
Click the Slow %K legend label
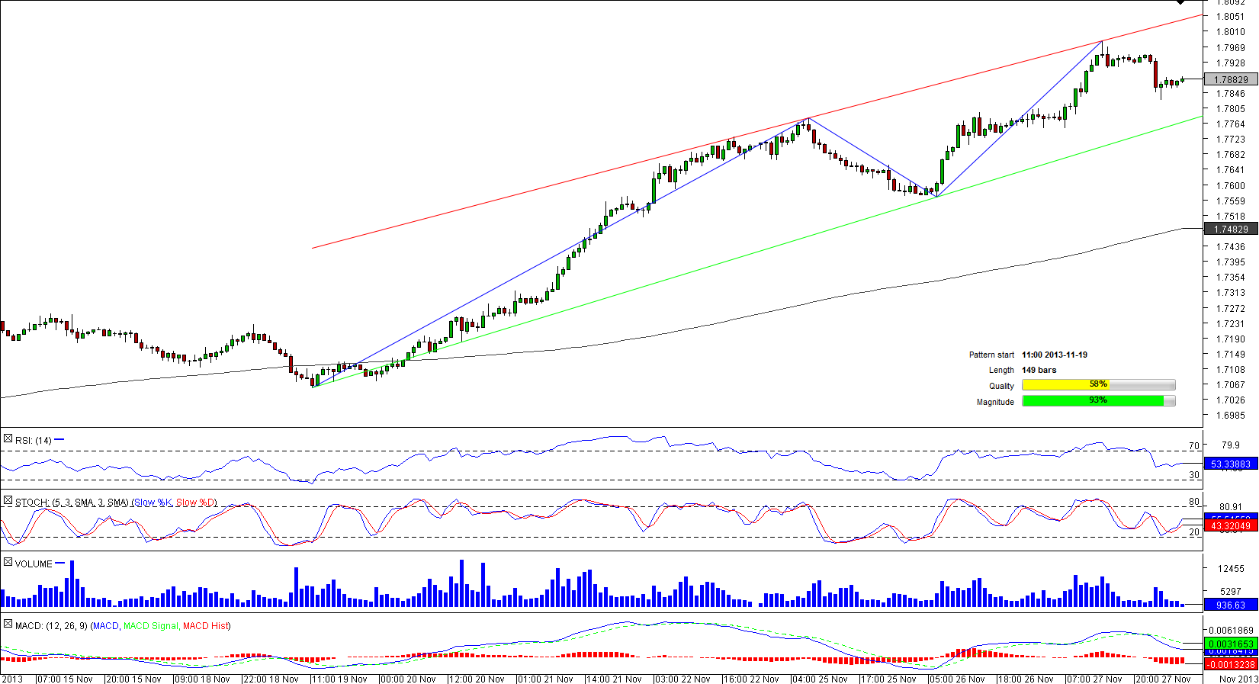153,503
